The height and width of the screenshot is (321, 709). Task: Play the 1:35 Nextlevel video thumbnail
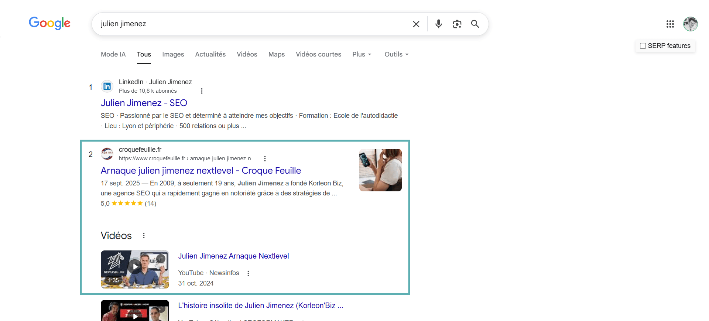135,269
